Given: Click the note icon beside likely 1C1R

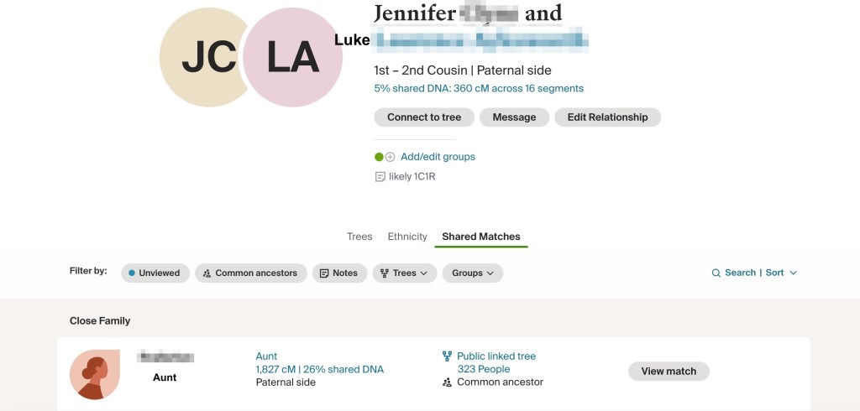Looking at the screenshot, I should click(x=380, y=177).
